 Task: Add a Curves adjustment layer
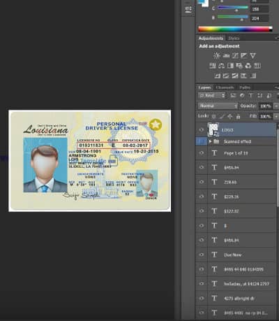click(235, 55)
